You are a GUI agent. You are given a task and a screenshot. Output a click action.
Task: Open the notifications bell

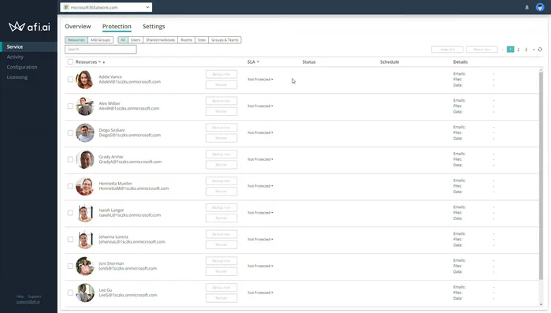527,7
